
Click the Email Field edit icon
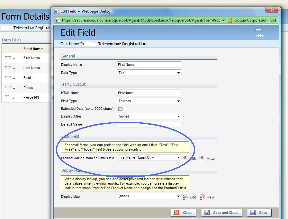[x=185, y=158]
